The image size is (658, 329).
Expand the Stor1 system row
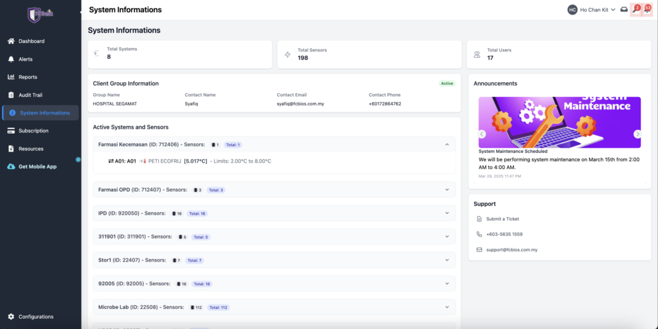[x=447, y=260]
